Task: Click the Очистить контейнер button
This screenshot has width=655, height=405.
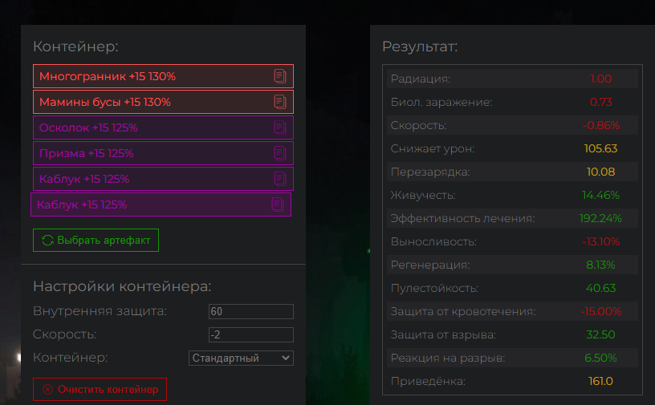Action: click(x=100, y=389)
